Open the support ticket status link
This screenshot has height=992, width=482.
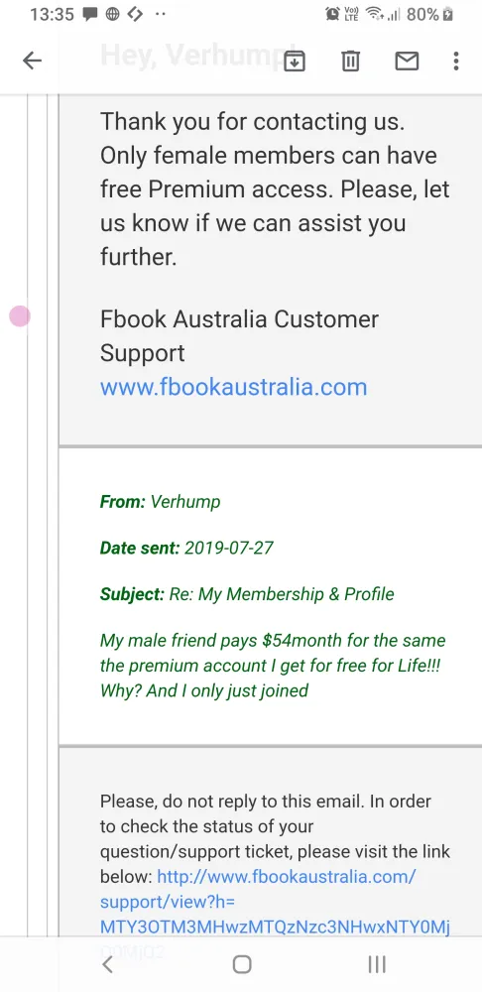(275, 902)
